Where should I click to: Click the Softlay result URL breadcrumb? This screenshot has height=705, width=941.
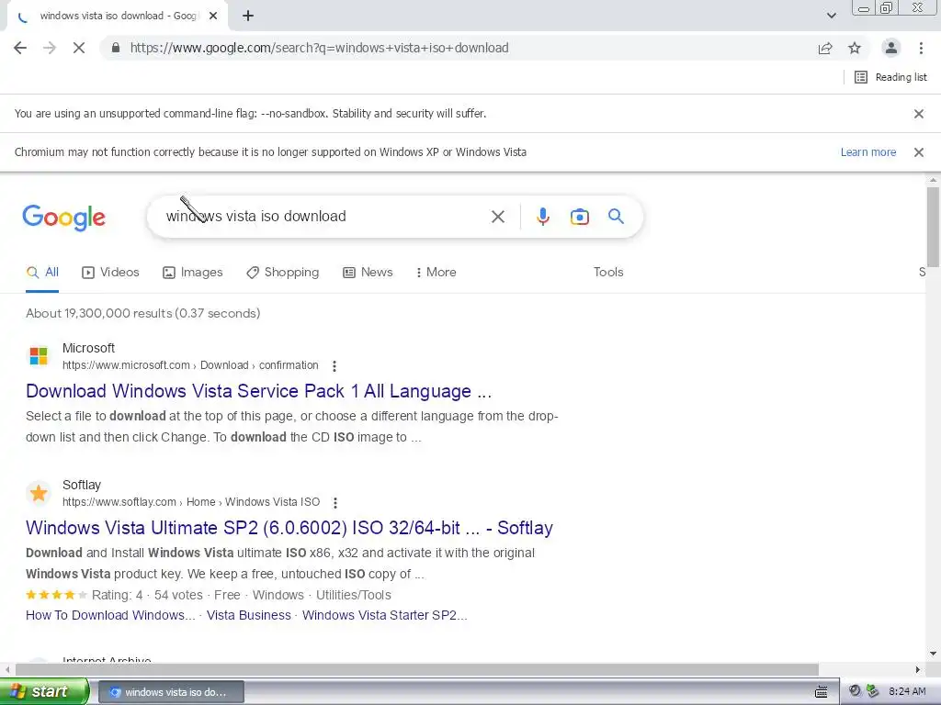click(x=191, y=502)
